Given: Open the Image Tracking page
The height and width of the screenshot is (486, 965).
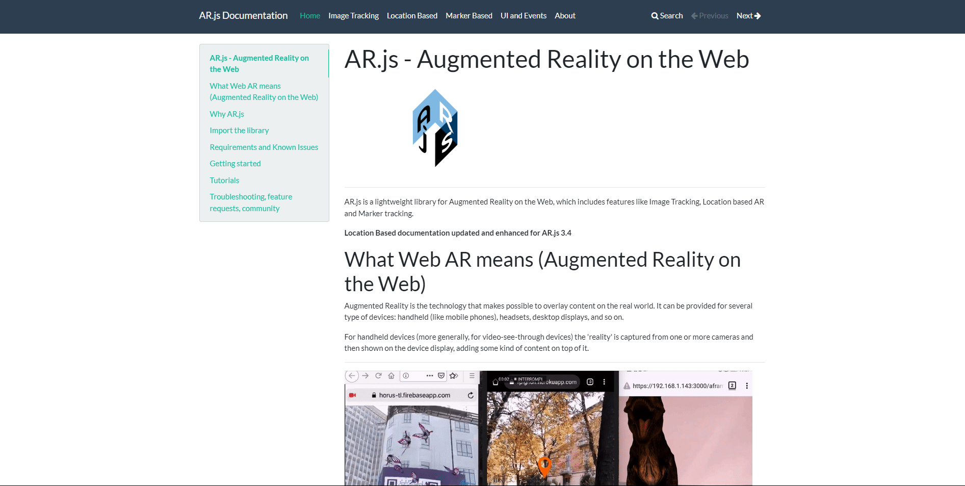Looking at the screenshot, I should point(353,16).
